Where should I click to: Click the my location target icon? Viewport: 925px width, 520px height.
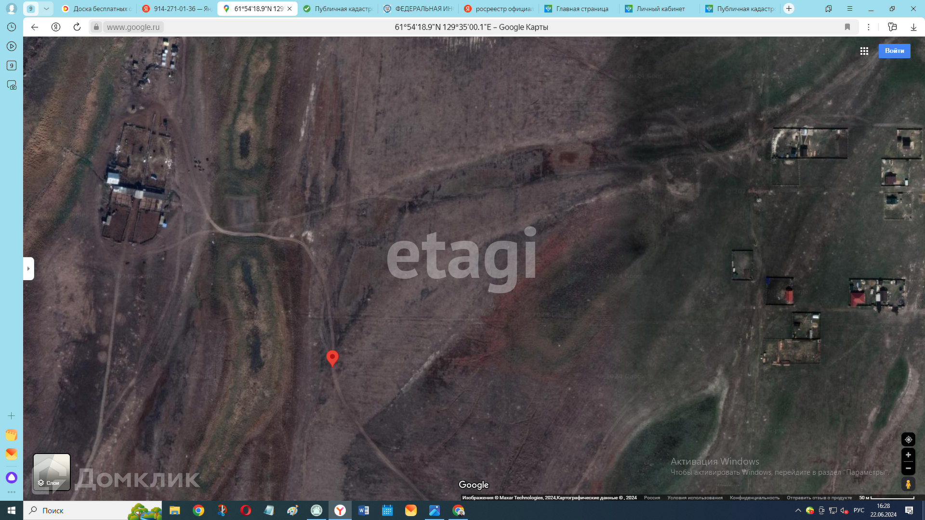[908, 440]
